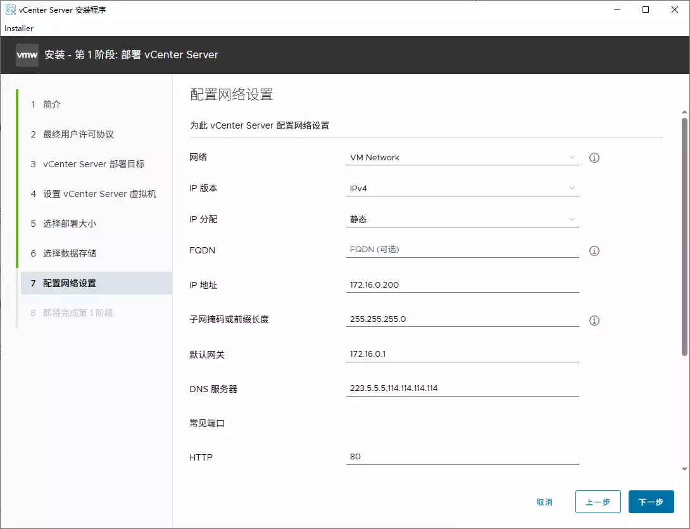Open the IP 分配 静态 dropdown
This screenshot has width=690, height=529.
click(x=463, y=219)
